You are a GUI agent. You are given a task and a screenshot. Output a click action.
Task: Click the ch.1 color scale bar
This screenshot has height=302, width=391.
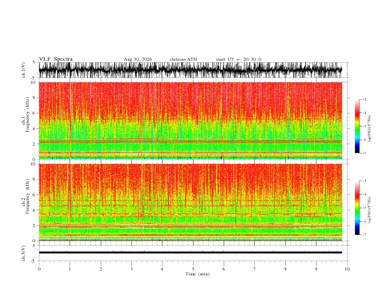tap(357, 126)
